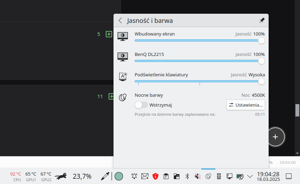Open the wired network tray icon

tap(229, 176)
